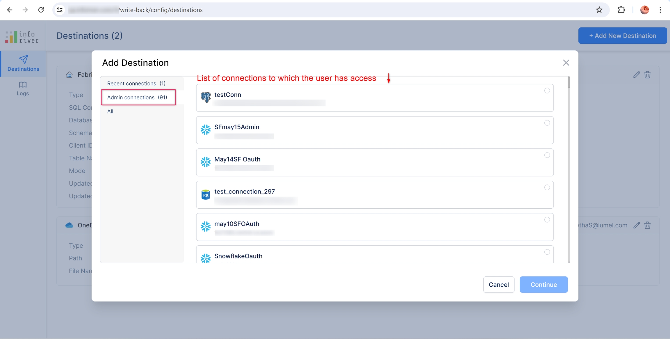
Task: Show All connections category
Action: [110, 111]
